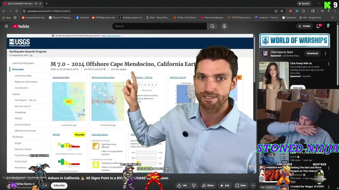Go to the YouTube home logo

click(21, 26)
